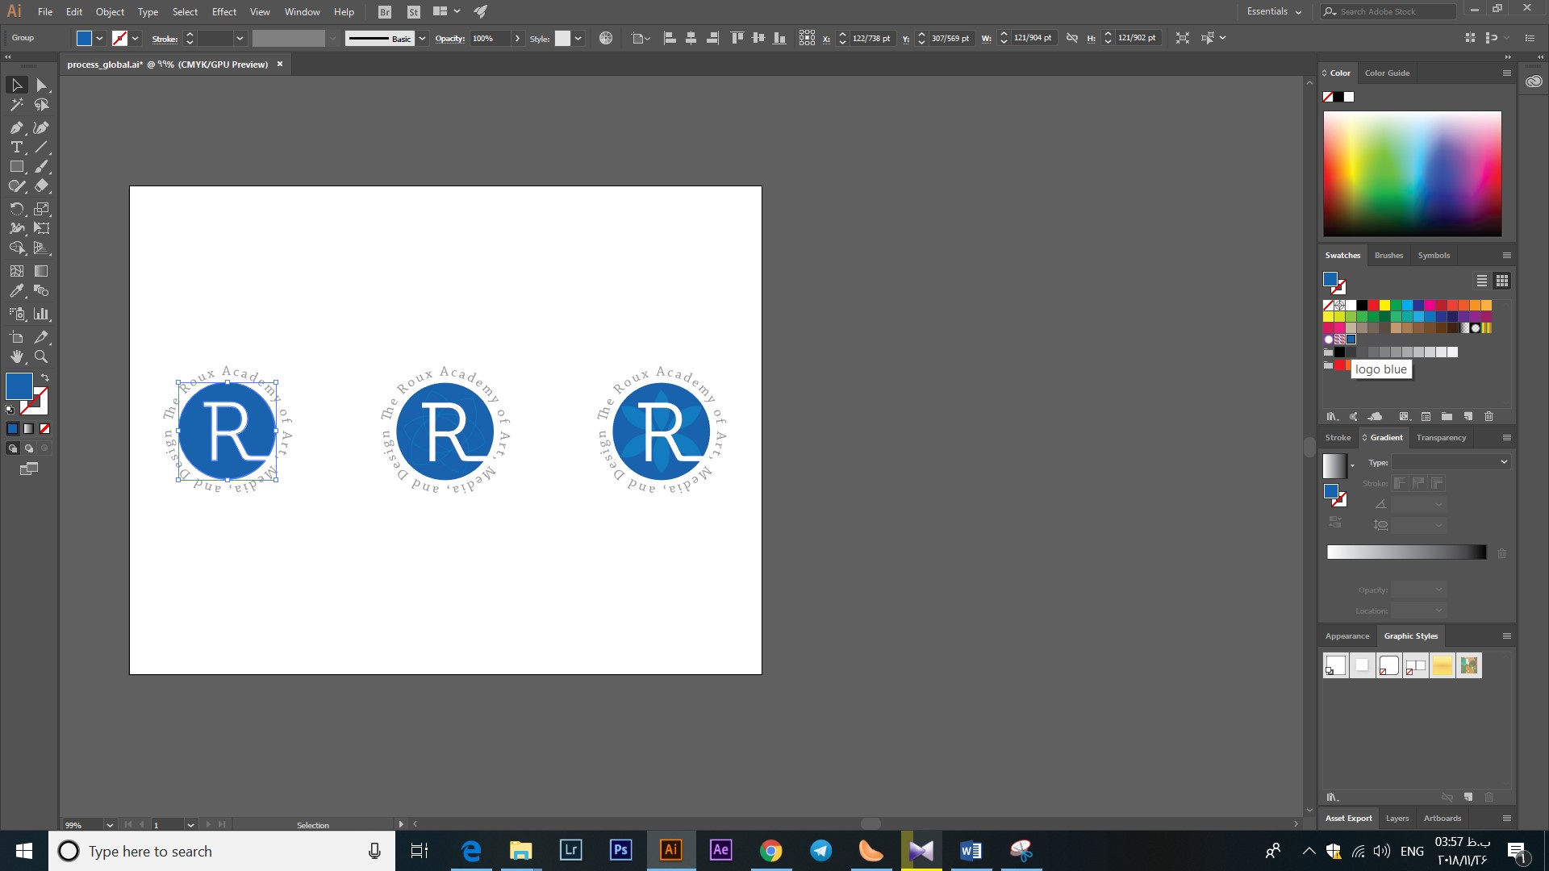The height and width of the screenshot is (871, 1549).
Task: Select the logo blue swatch
Action: coord(1351,340)
